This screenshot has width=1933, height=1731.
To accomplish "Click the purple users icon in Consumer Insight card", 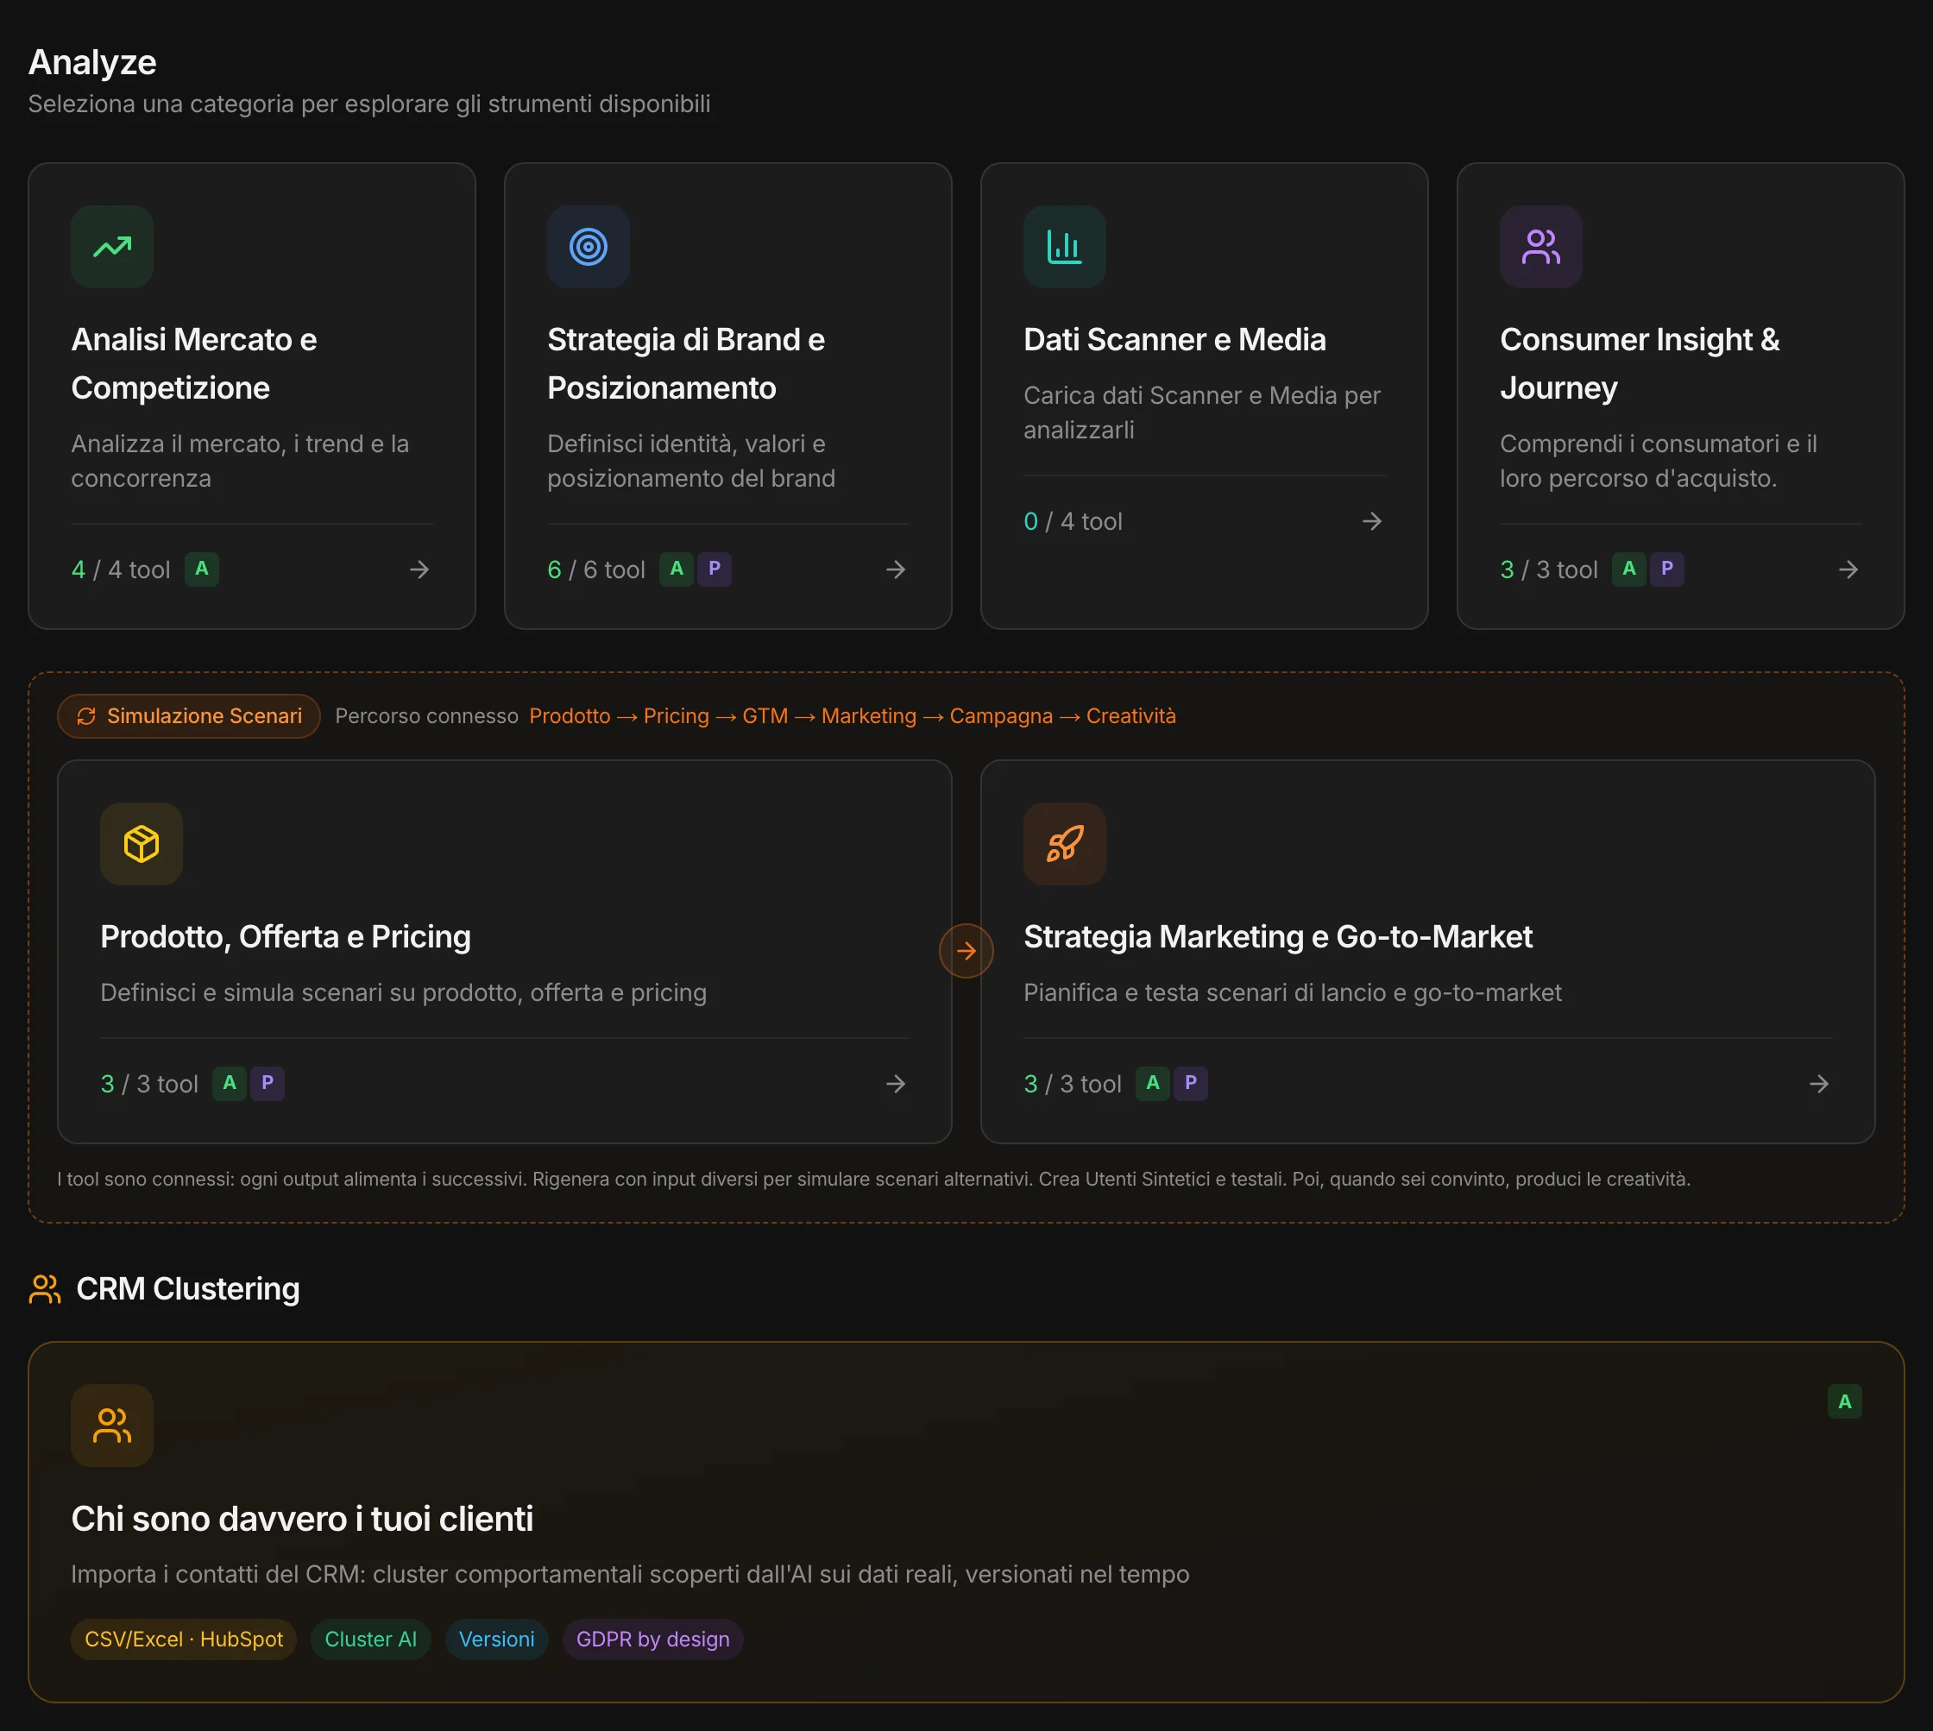I will pos(1541,248).
